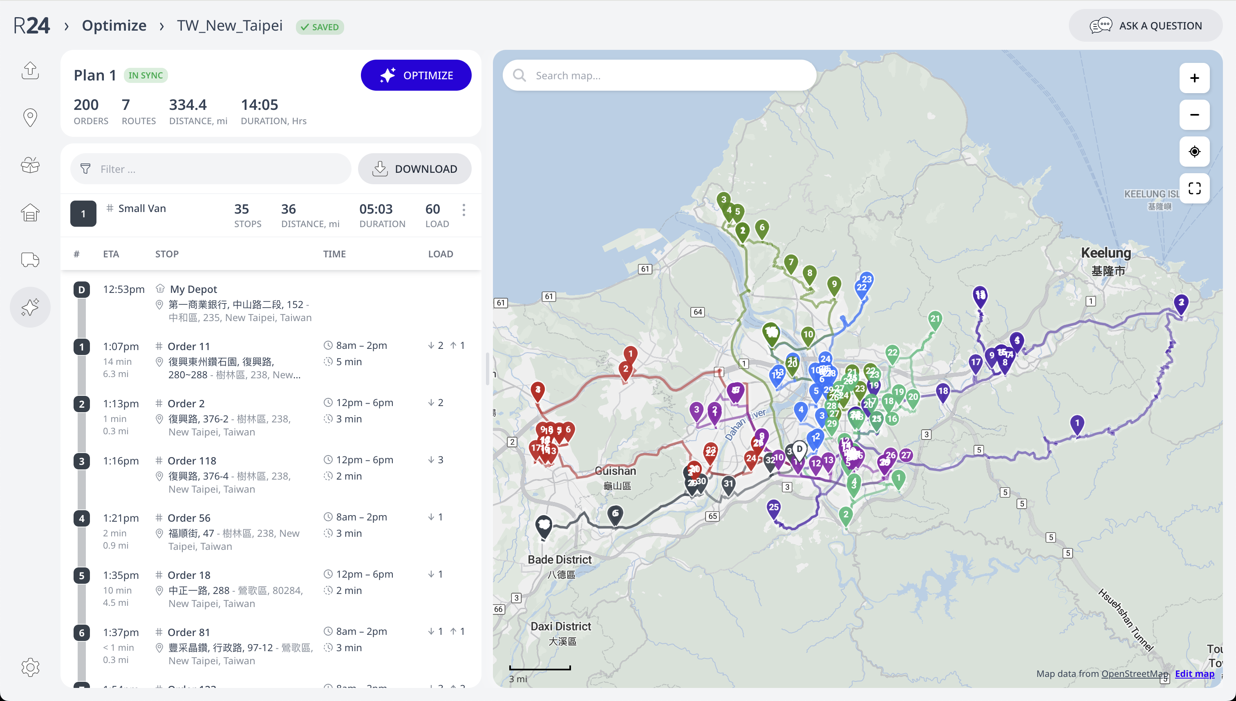Open settings gear in sidebar

pos(30,667)
